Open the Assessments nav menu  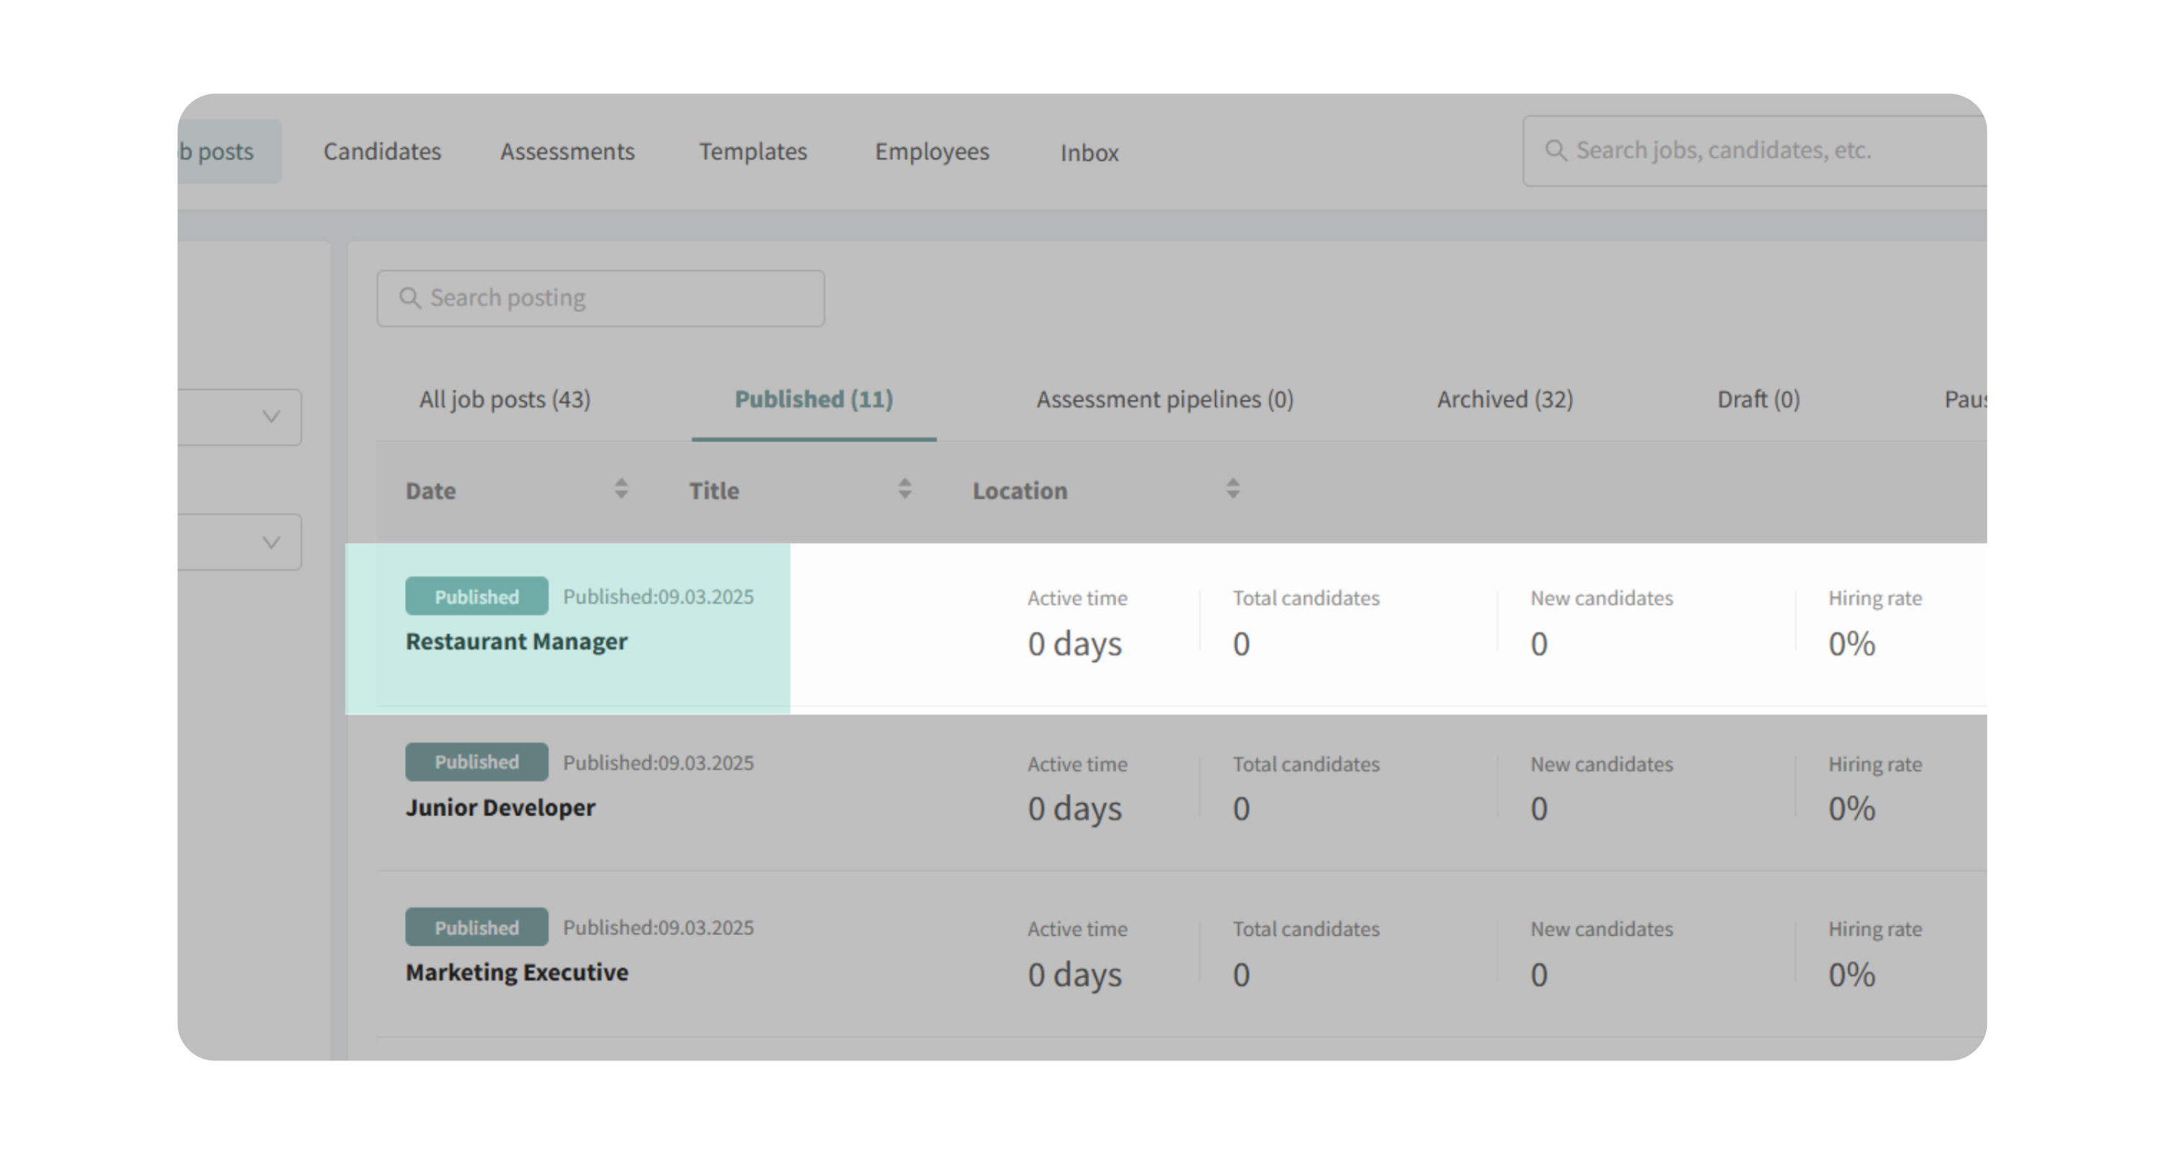point(567,152)
